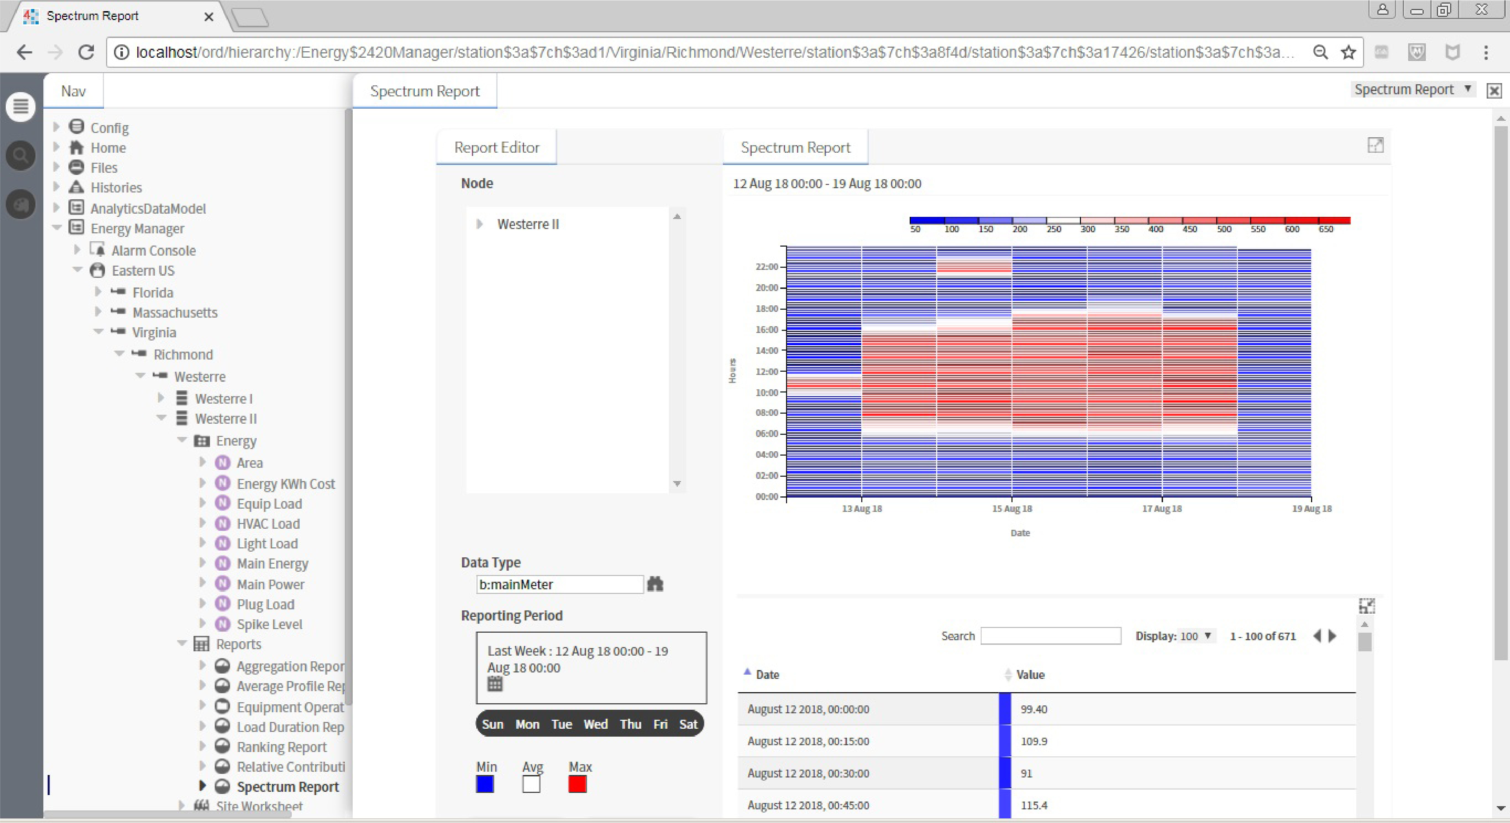1510x823 pixels.
Task: Click the binoculars icon beside Data Type field
Action: click(x=655, y=584)
